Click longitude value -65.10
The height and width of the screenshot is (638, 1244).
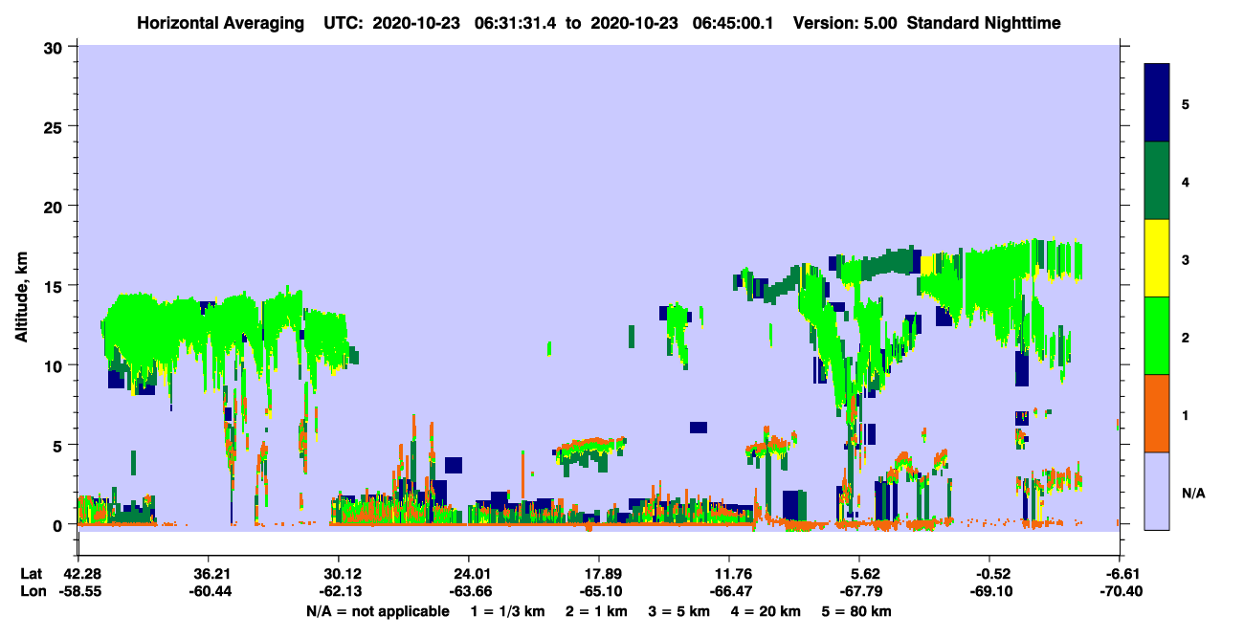pos(599,591)
